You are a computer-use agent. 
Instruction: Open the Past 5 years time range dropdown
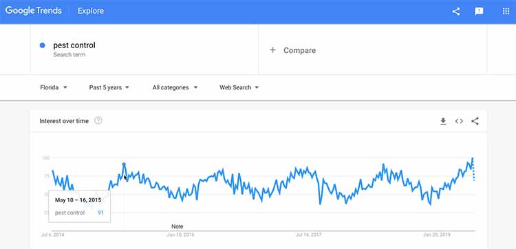(109, 87)
